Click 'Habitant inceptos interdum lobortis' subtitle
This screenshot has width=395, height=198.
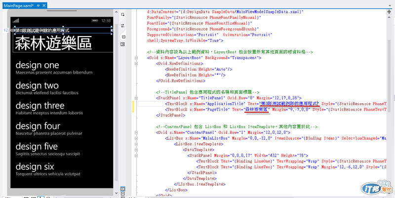[x=49, y=113]
